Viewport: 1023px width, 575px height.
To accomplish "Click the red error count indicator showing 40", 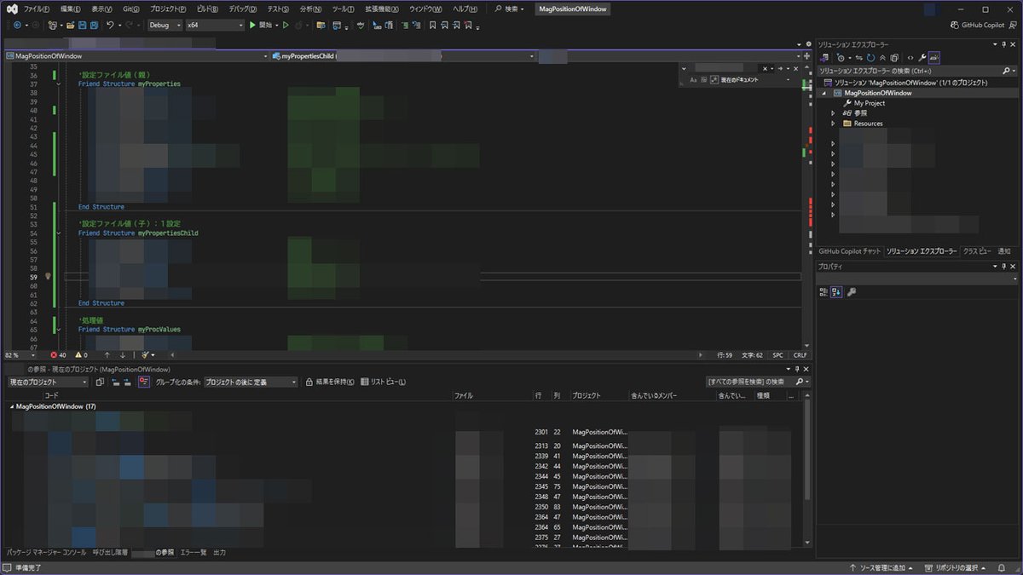I will click(x=58, y=355).
